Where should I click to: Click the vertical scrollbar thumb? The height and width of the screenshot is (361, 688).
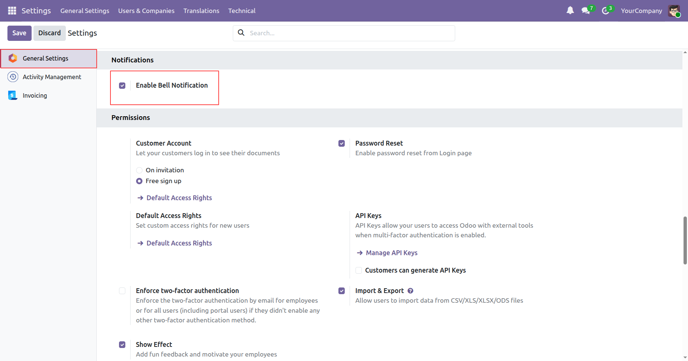point(685,240)
